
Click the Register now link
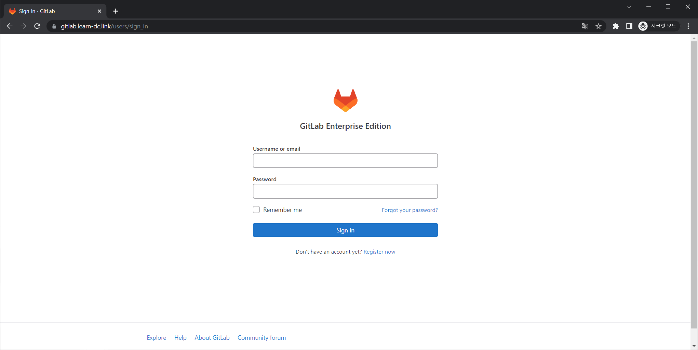coord(379,252)
